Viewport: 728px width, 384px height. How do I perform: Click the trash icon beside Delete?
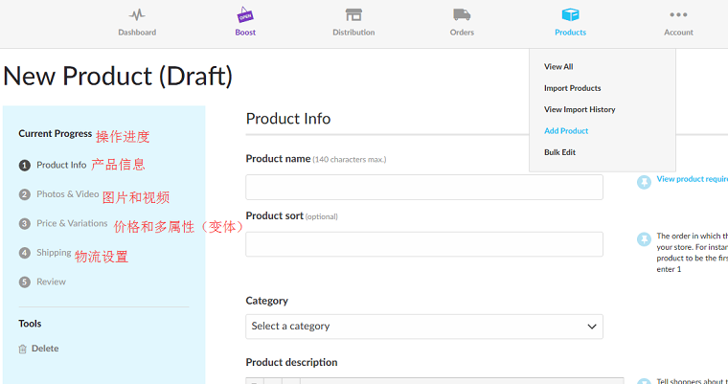tap(22, 349)
